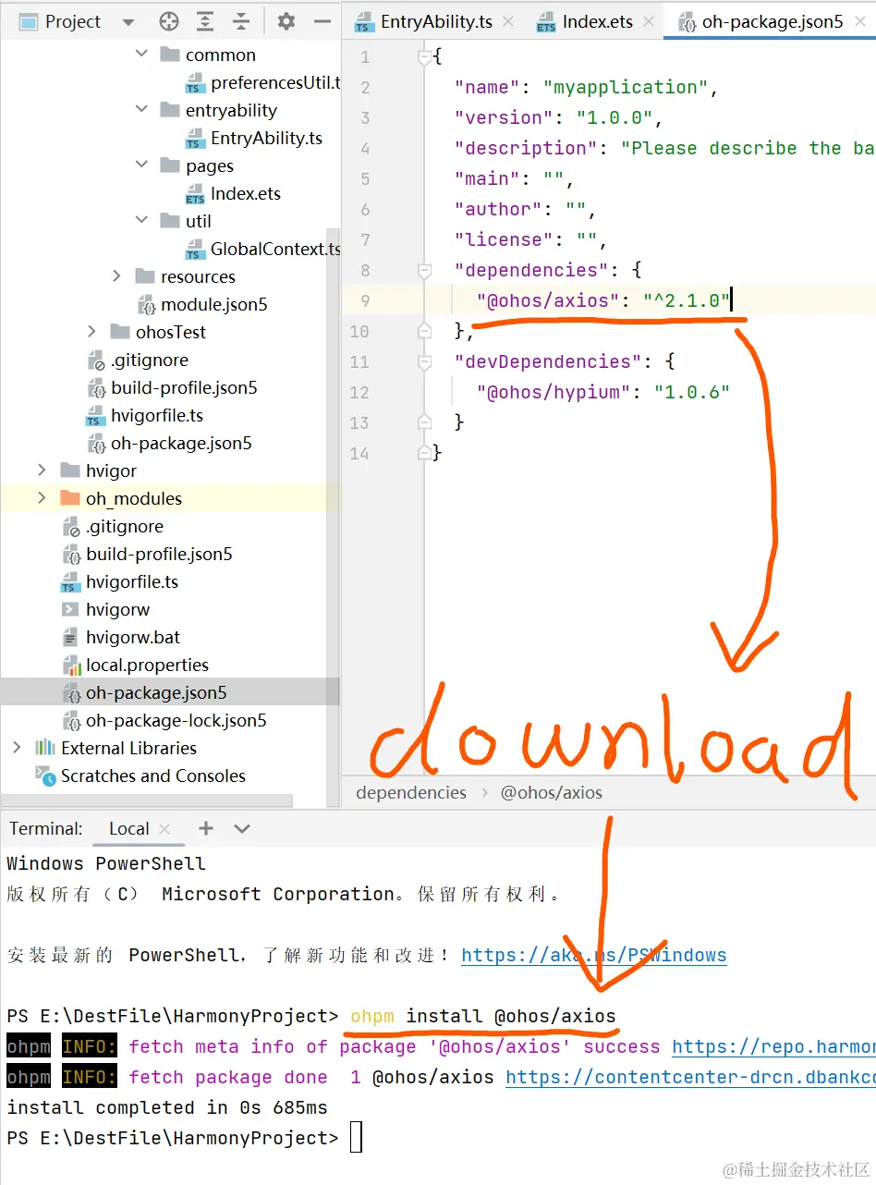Click the Select Opened File target icon

coord(168,21)
